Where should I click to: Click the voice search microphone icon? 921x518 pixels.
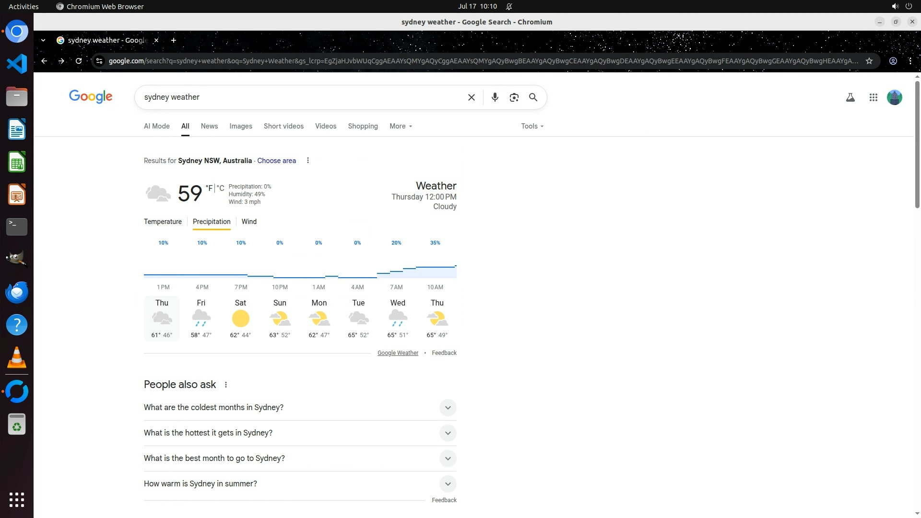pyautogui.click(x=495, y=97)
